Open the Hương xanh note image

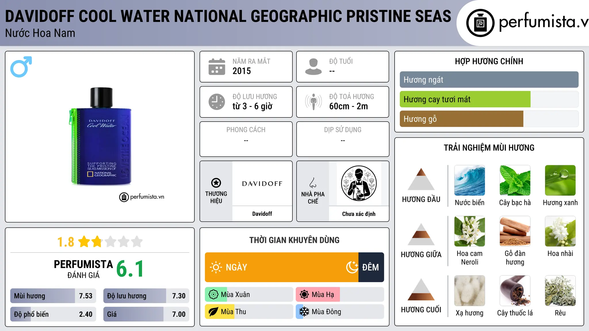tap(560, 180)
